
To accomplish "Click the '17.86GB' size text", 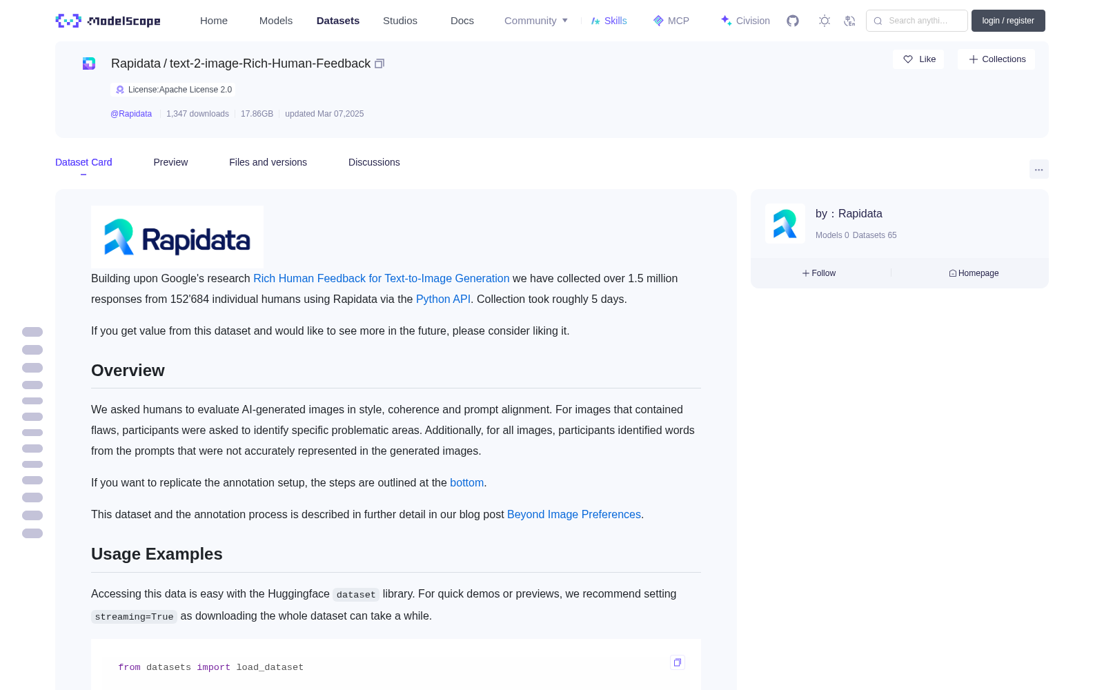I will click(x=257, y=114).
